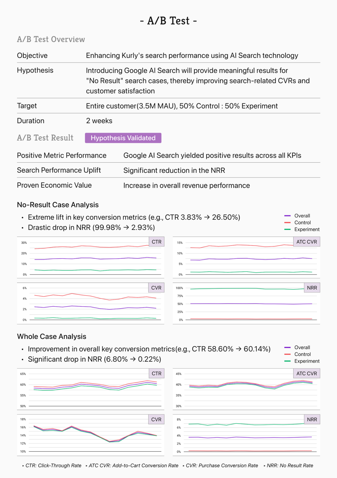The image size is (337, 478).
Task: Click the CTR label in No-Result charts
Action: click(x=156, y=242)
